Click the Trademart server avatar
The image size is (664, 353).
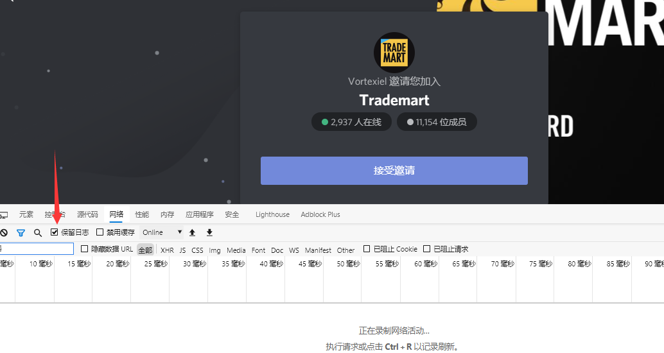coord(394,53)
